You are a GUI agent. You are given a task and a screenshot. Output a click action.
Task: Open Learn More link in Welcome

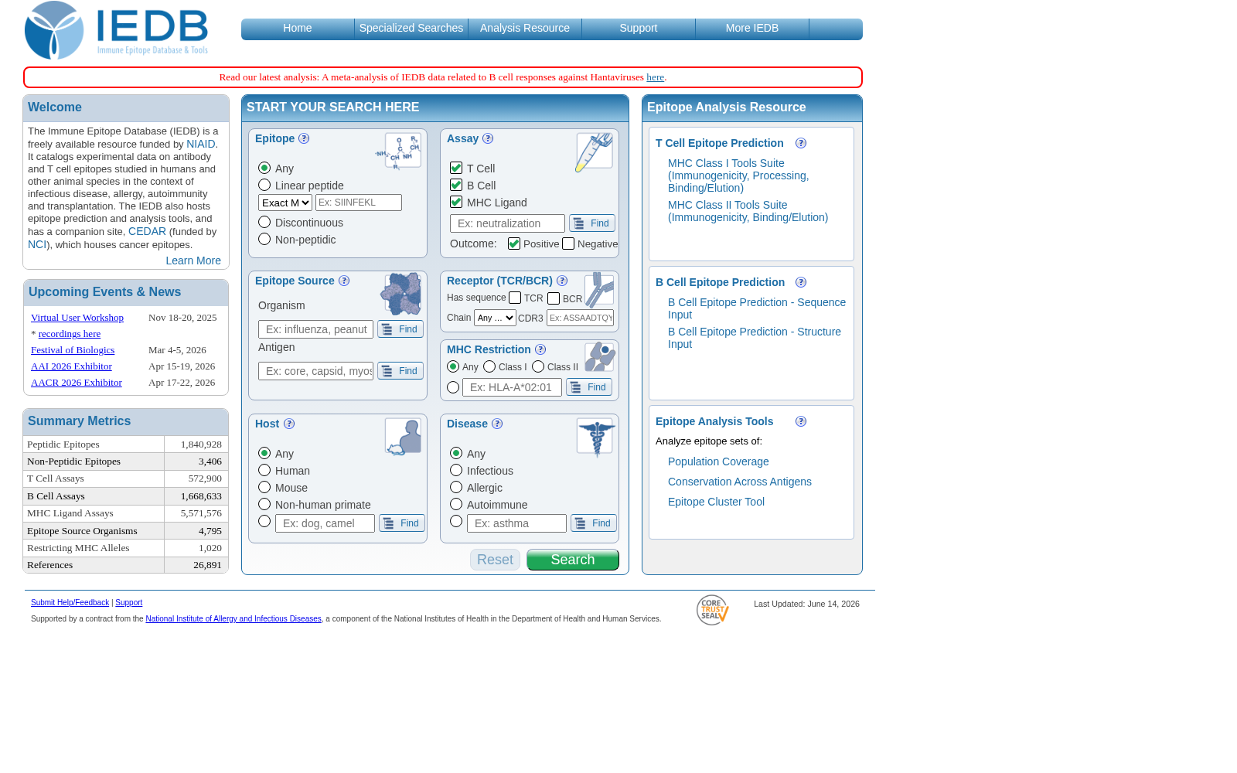pyautogui.click(x=193, y=261)
